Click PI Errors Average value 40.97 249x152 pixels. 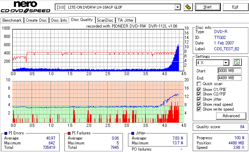[x=51, y=138]
